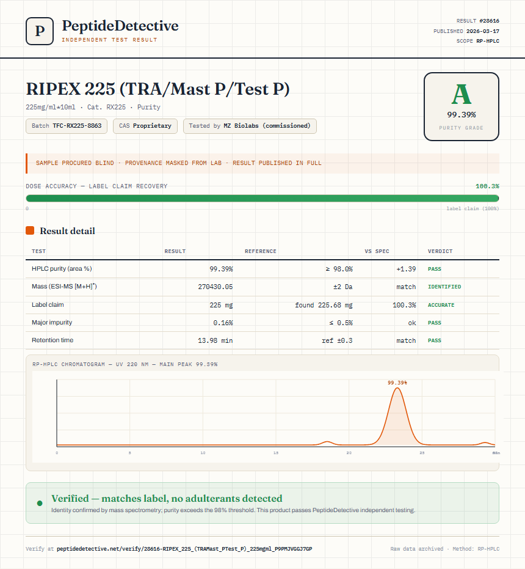This screenshot has height=569, width=525.
Task: Click the label claim (100%) bar caption
Action: (472, 208)
